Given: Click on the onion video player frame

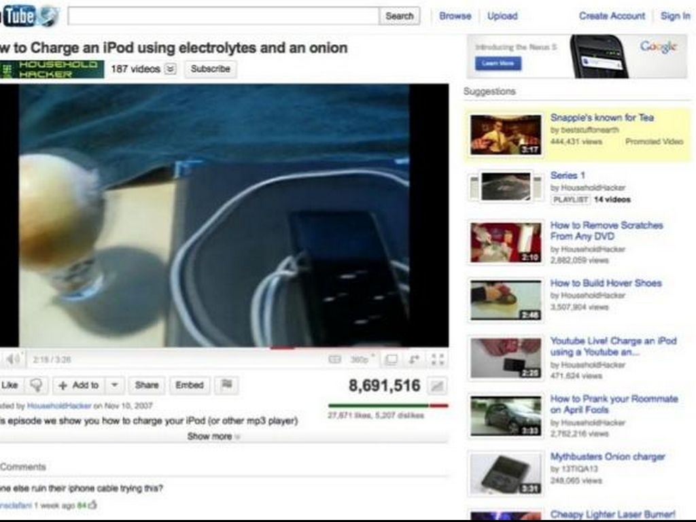Looking at the screenshot, I should tap(224, 215).
